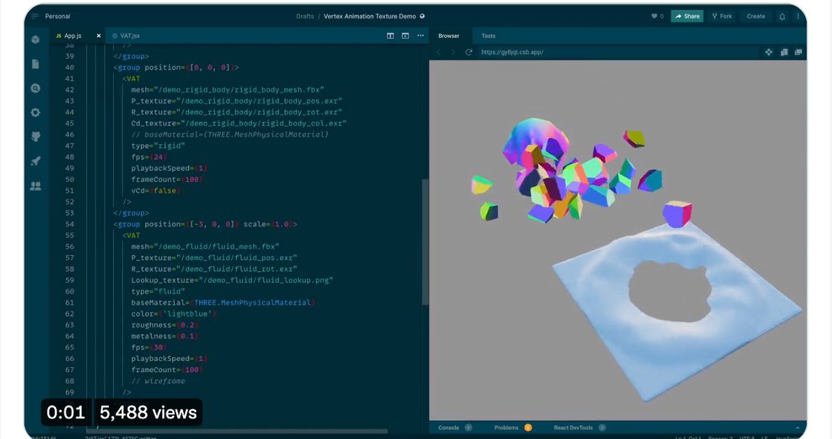
Task: Enable responsive preview mode in the browser toolbar
Action: tap(768, 52)
